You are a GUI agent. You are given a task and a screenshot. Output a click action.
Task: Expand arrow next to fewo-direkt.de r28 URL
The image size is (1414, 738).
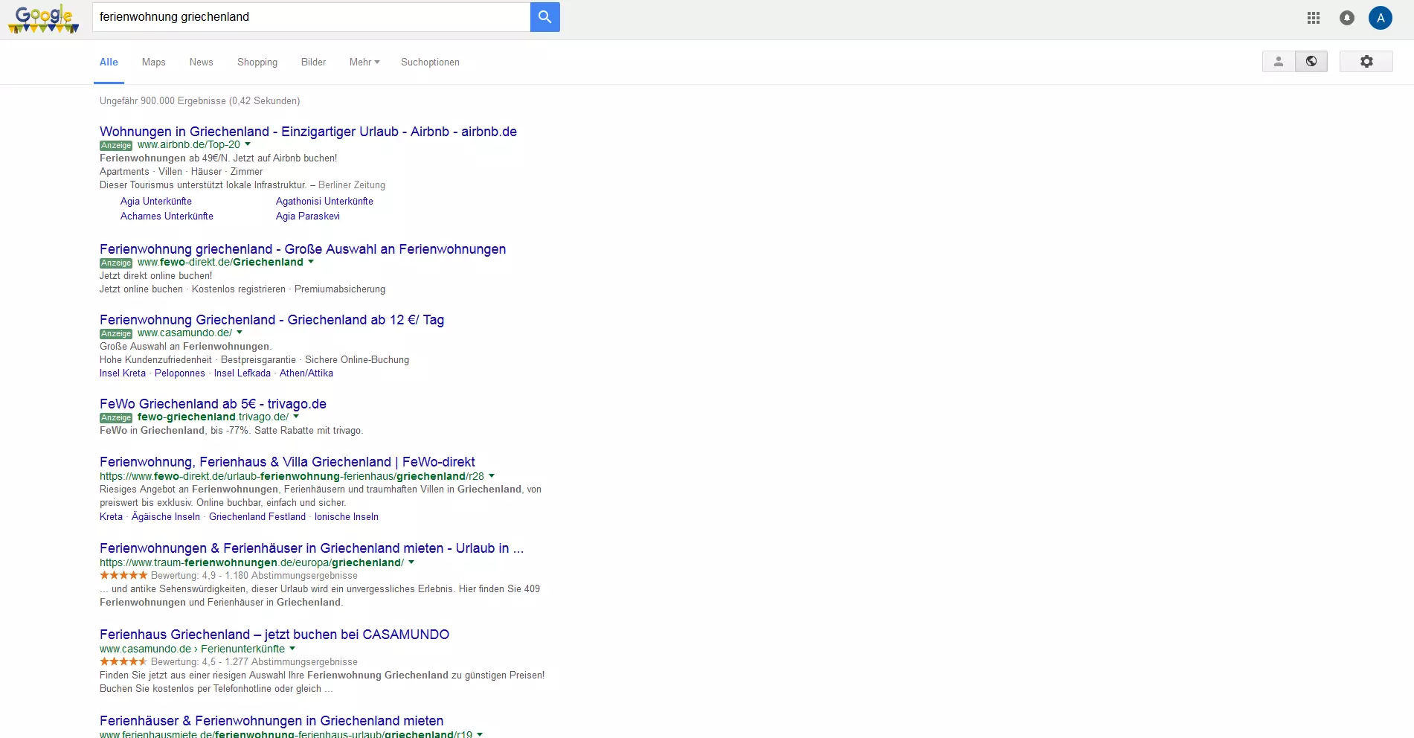pyautogui.click(x=492, y=476)
